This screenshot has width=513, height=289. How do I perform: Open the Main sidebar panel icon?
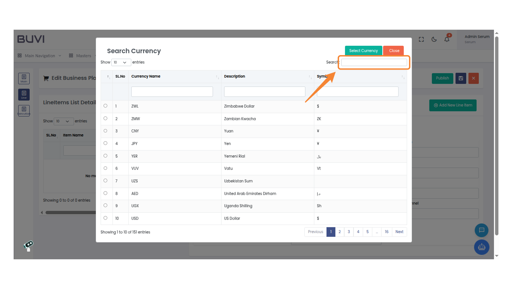[x=24, y=78]
